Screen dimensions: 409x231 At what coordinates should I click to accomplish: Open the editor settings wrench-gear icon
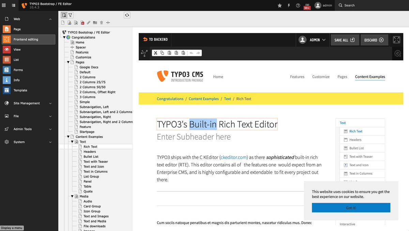click(x=397, y=54)
